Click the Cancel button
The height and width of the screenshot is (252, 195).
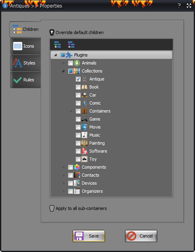(141, 236)
